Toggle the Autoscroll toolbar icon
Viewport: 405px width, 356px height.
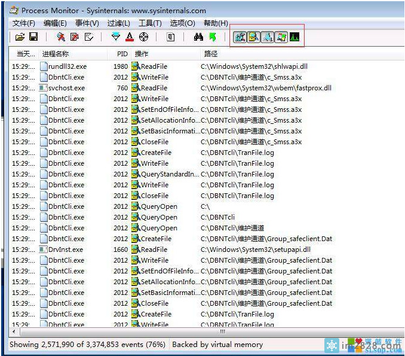(x=75, y=37)
